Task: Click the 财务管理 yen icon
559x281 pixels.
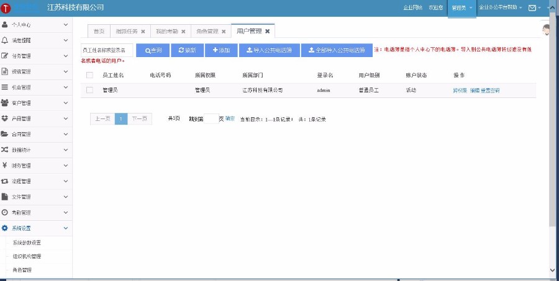Action: 4,165
